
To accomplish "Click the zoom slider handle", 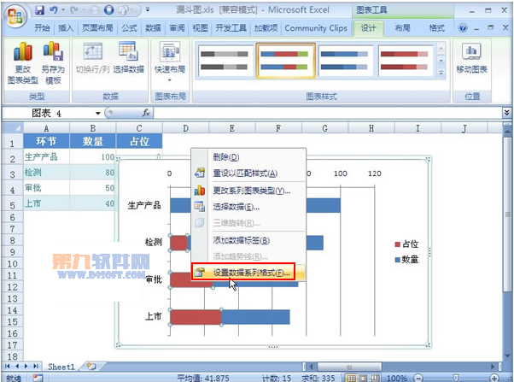I will (x=456, y=378).
